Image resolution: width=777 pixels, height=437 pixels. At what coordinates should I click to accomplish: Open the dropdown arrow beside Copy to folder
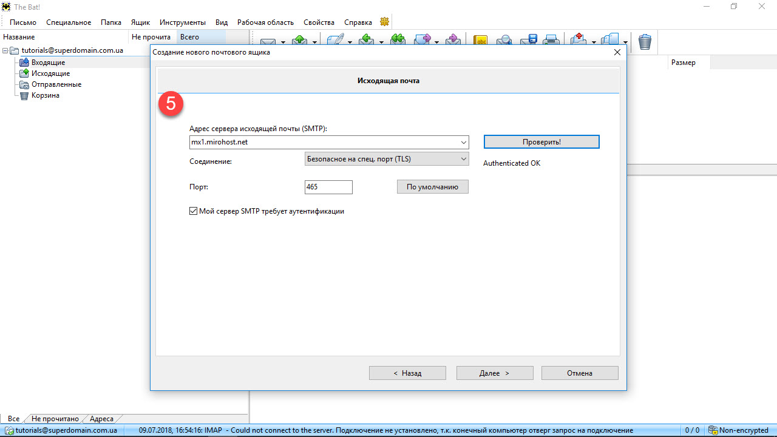(625, 42)
